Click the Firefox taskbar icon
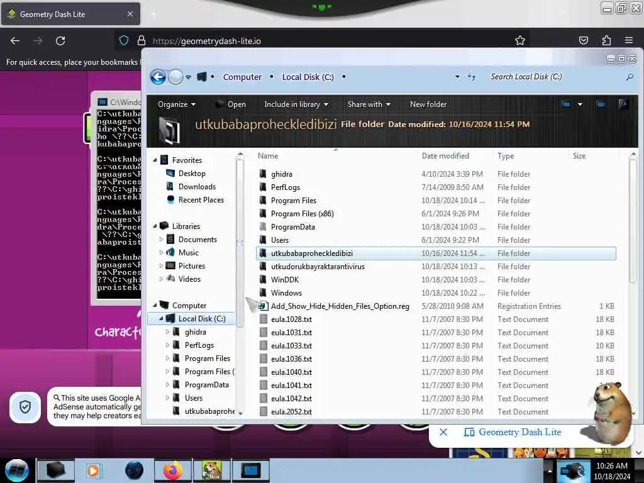The width and height of the screenshot is (644, 483). pos(173,470)
